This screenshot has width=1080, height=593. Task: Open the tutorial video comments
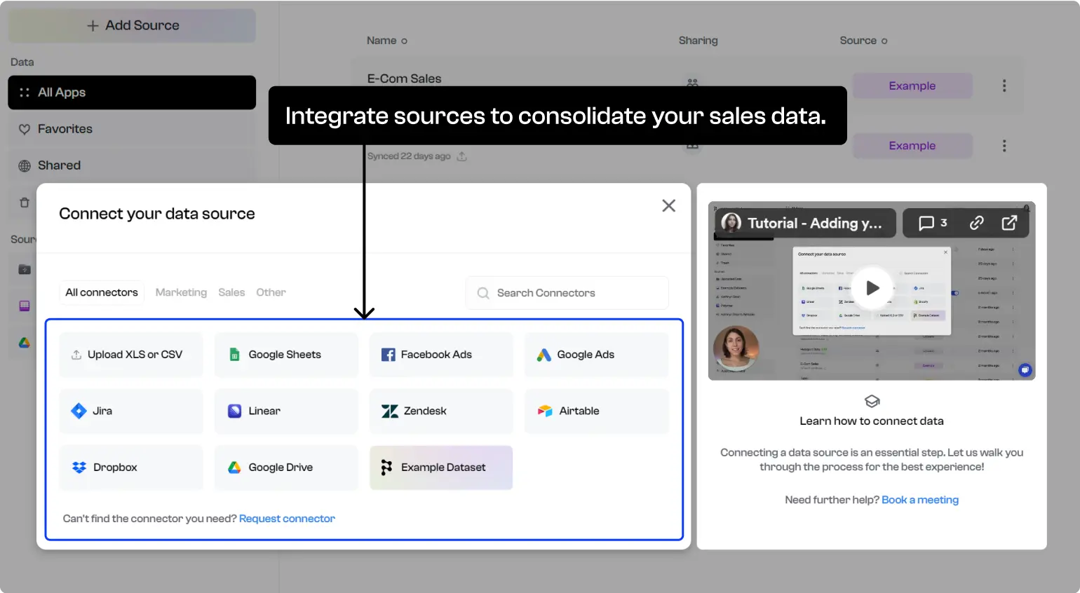point(933,223)
